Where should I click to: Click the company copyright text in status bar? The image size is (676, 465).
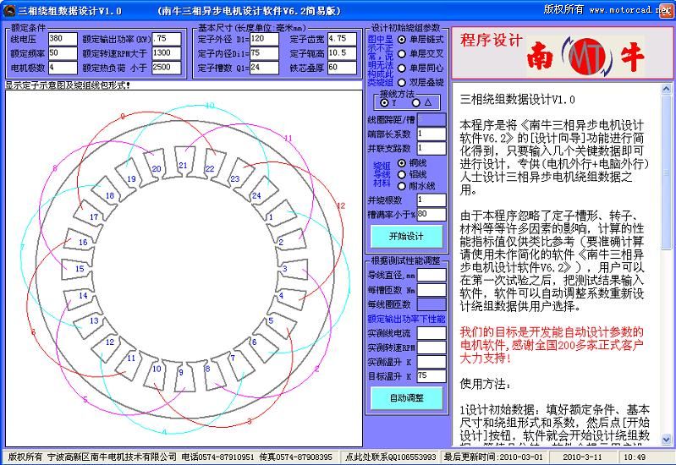[x=171, y=457]
